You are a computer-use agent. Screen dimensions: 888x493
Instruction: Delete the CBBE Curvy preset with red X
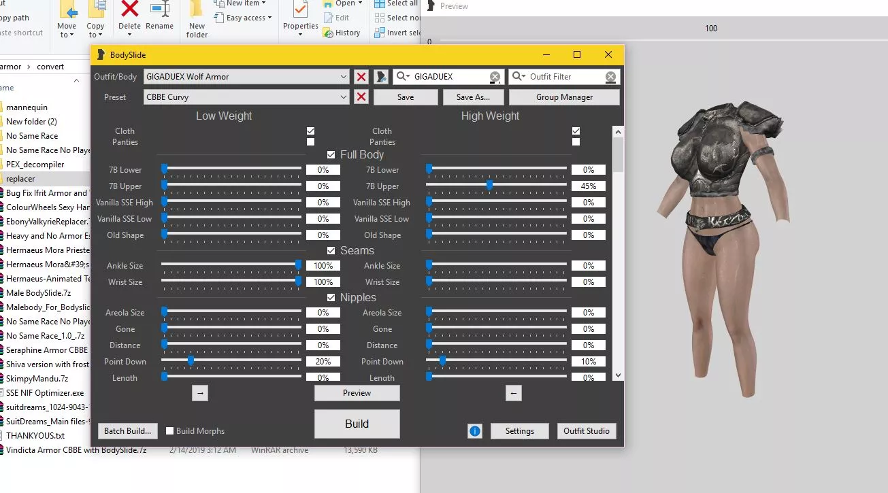361,97
